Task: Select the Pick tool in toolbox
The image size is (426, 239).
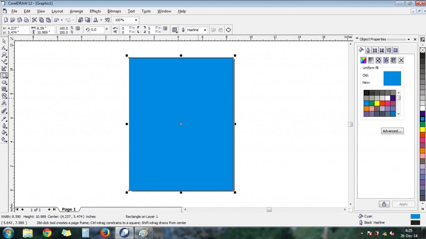Action: 4,41
